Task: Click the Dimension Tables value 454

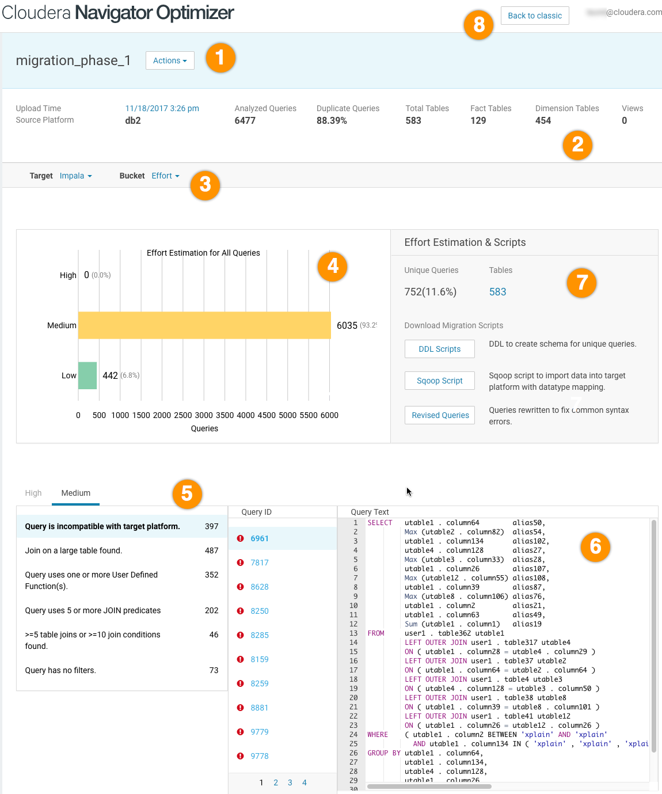Action: pyautogui.click(x=543, y=120)
